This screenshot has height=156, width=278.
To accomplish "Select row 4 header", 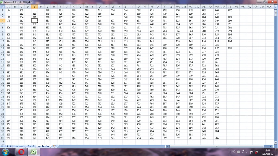I will pyautogui.click(x=2, y=21).
